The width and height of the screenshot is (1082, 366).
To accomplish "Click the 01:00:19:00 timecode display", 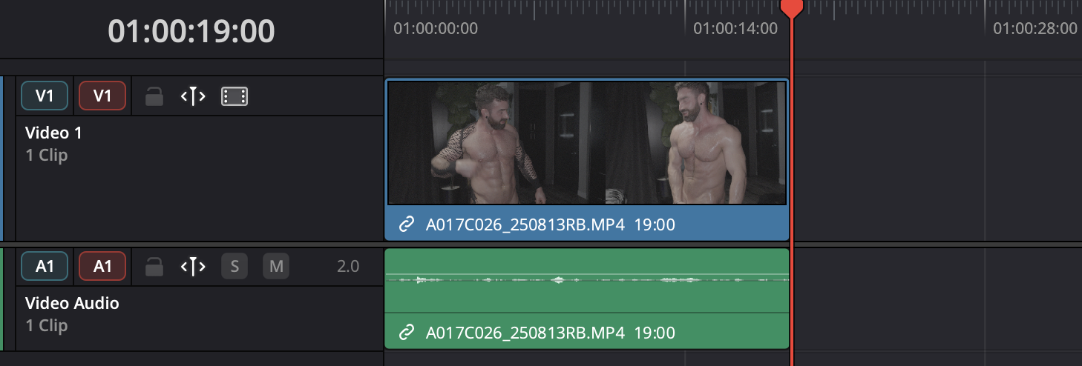I will pyautogui.click(x=191, y=30).
